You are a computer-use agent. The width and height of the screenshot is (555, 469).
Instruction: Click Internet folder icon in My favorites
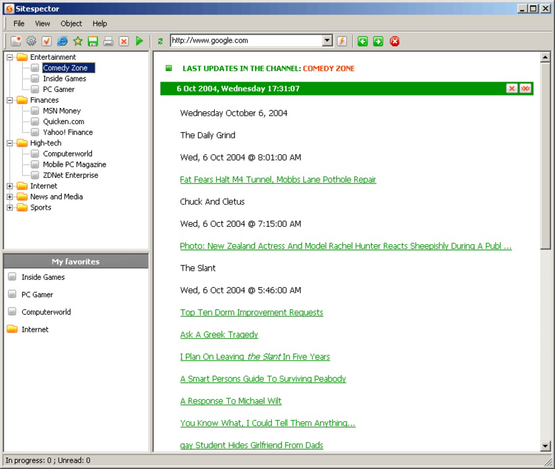click(x=12, y=329)
